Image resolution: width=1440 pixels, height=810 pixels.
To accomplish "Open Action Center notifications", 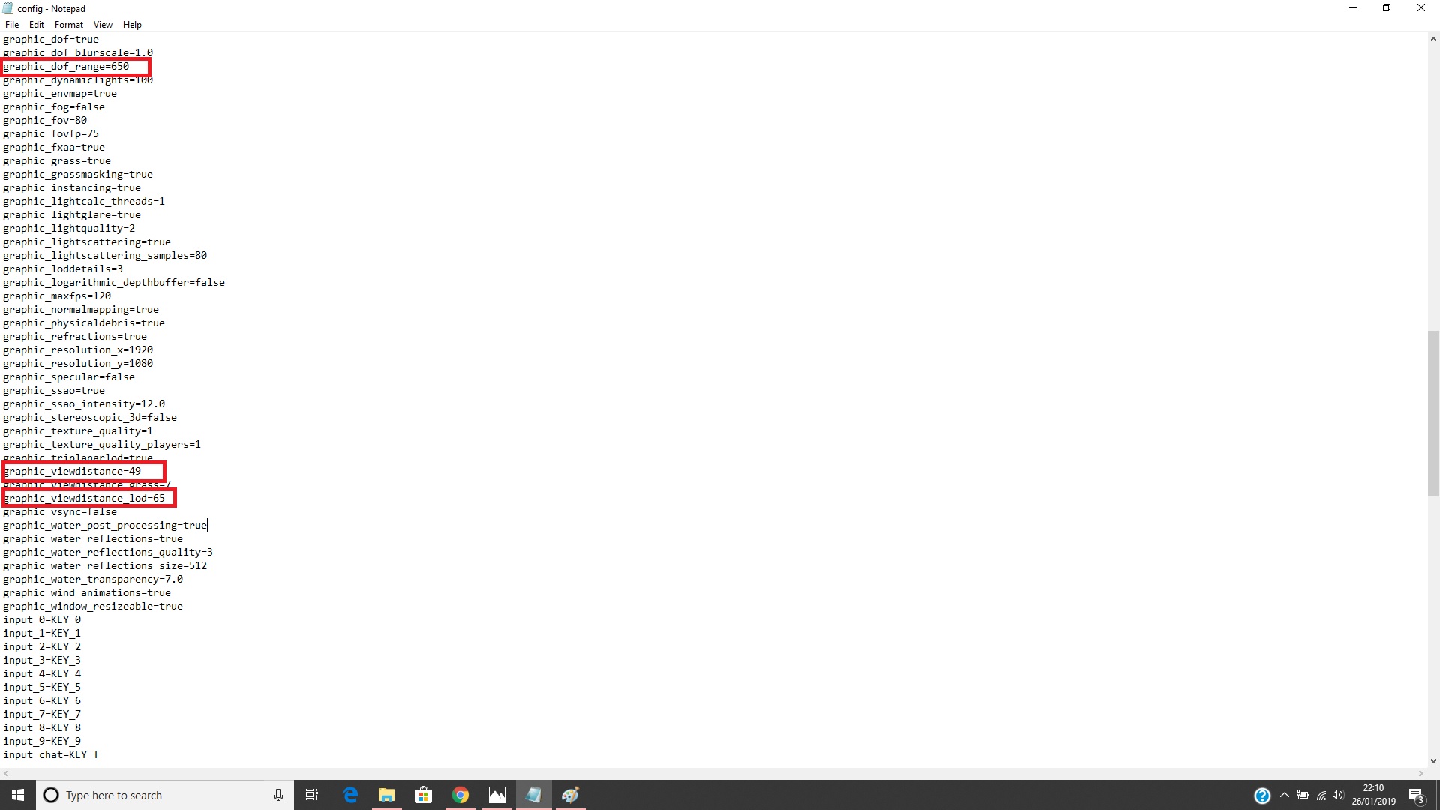I will [x=1416, y=795].
